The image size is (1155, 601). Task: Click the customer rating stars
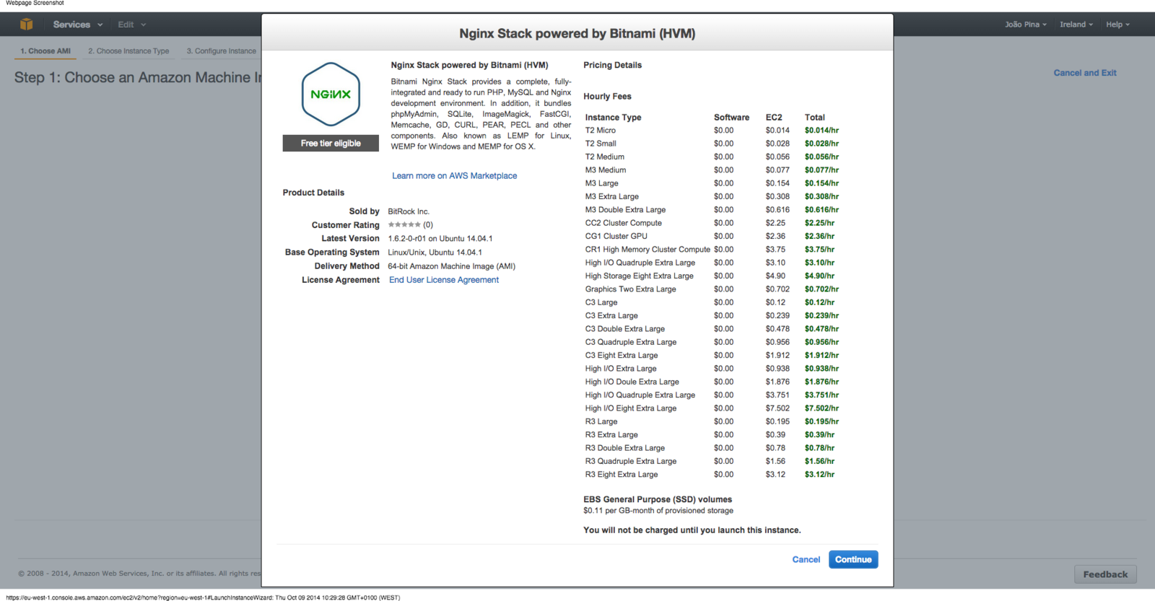click(x=404, y=225)
